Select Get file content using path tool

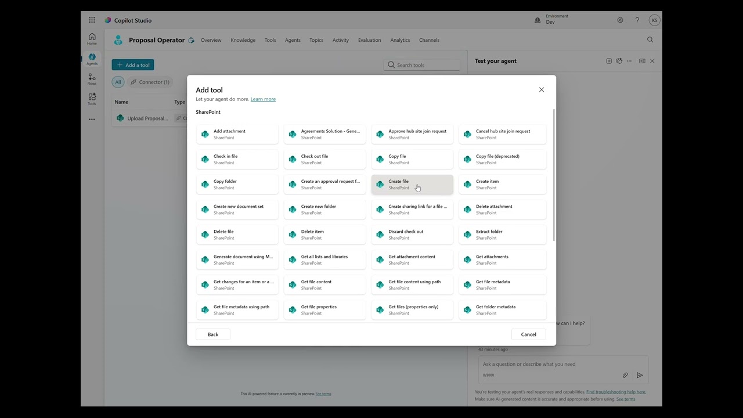coord(412,284)
